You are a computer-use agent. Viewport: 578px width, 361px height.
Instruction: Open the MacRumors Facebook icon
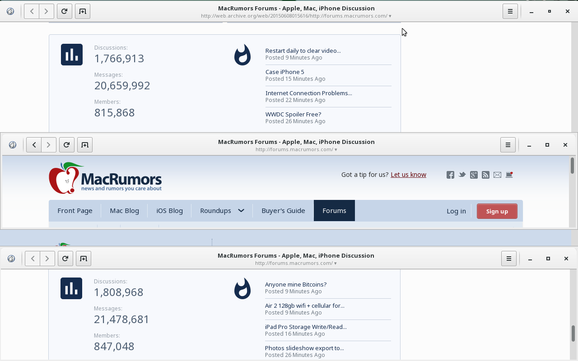coord(450,175)
